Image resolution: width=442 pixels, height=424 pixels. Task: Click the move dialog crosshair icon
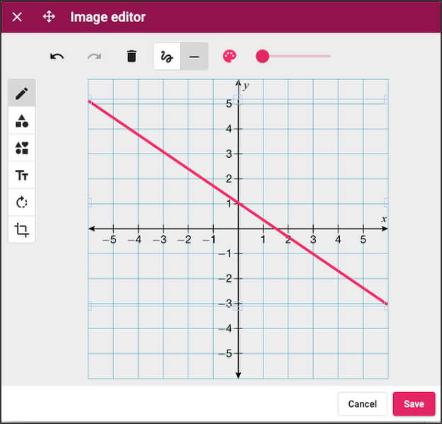[x=49, y=17]
